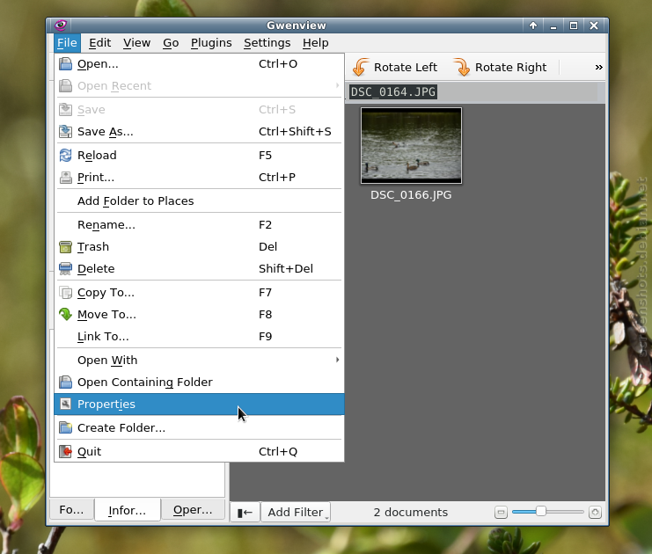652x554 pixels.
Task: Click the Rotate Left arrow icon
Action: (x=361, y=67)
